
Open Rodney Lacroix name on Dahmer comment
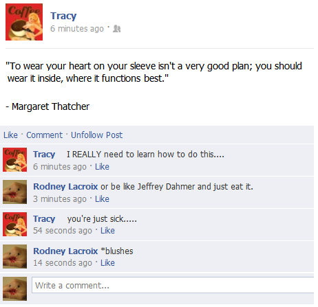(65, 187)
